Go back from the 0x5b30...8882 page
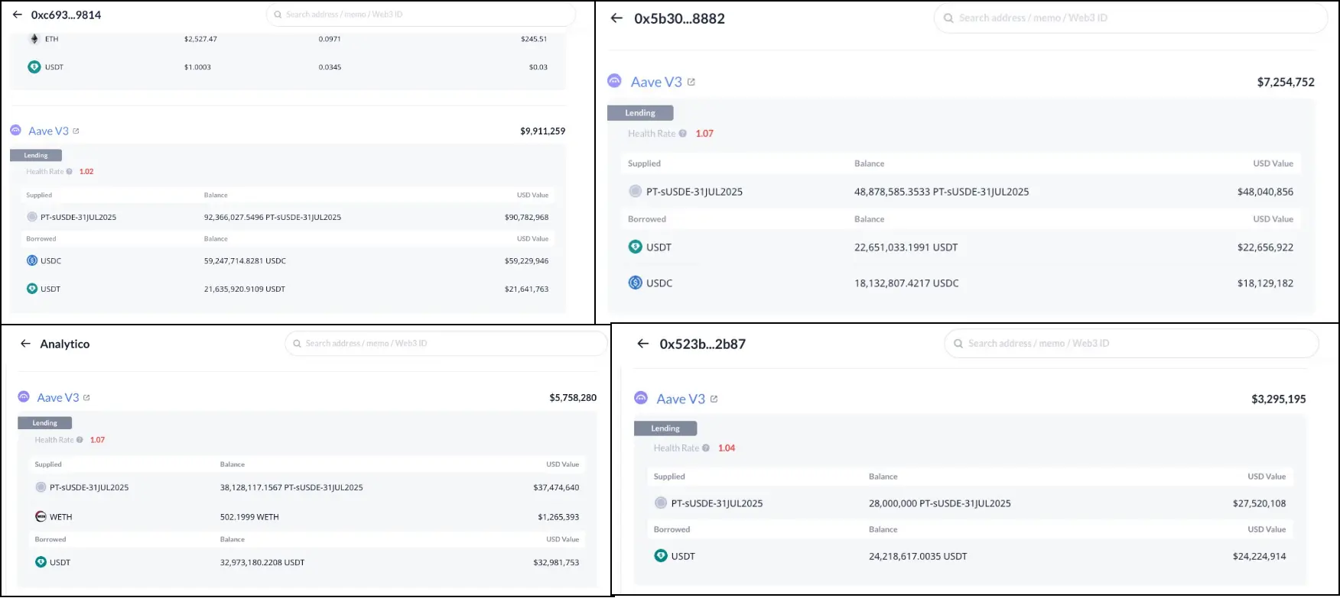The image size is (1340, 598). click(x=616, y=18)
